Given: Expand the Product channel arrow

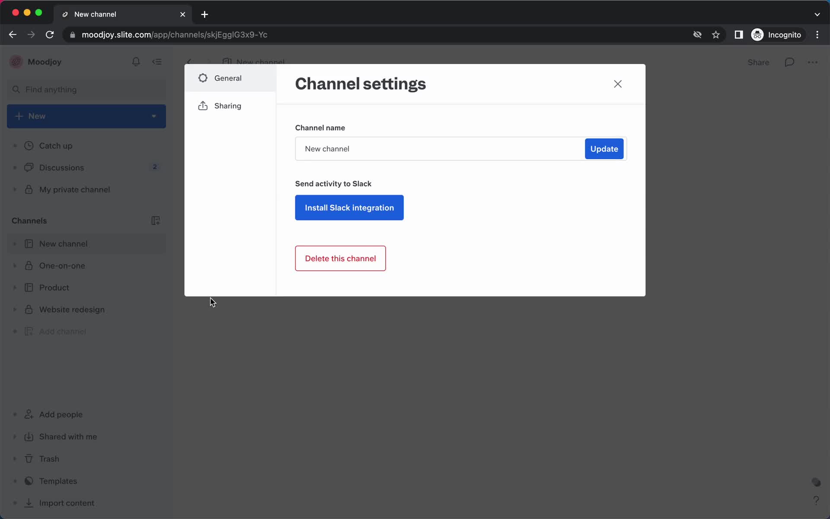Looking at the screenshot, I should (x=15, y=288).
